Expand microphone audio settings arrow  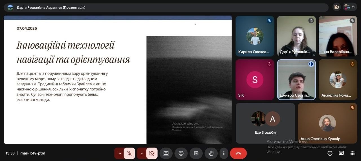pos(119,153)
